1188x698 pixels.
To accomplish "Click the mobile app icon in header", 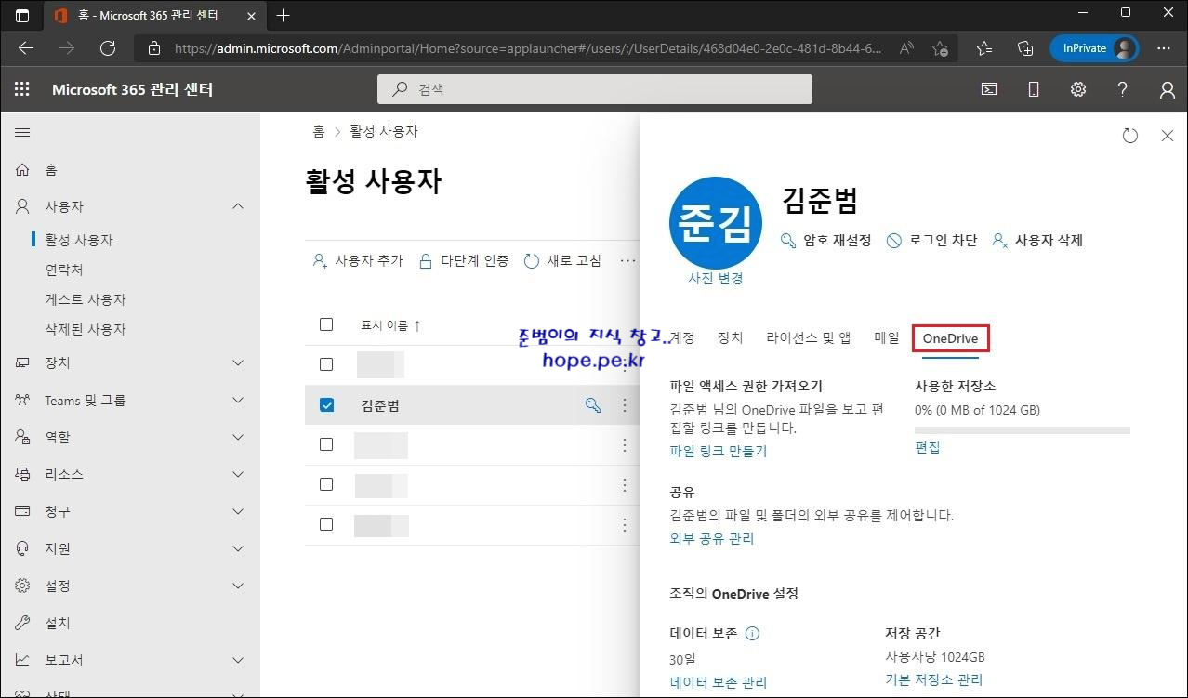I will click(x=1034, y=89).
